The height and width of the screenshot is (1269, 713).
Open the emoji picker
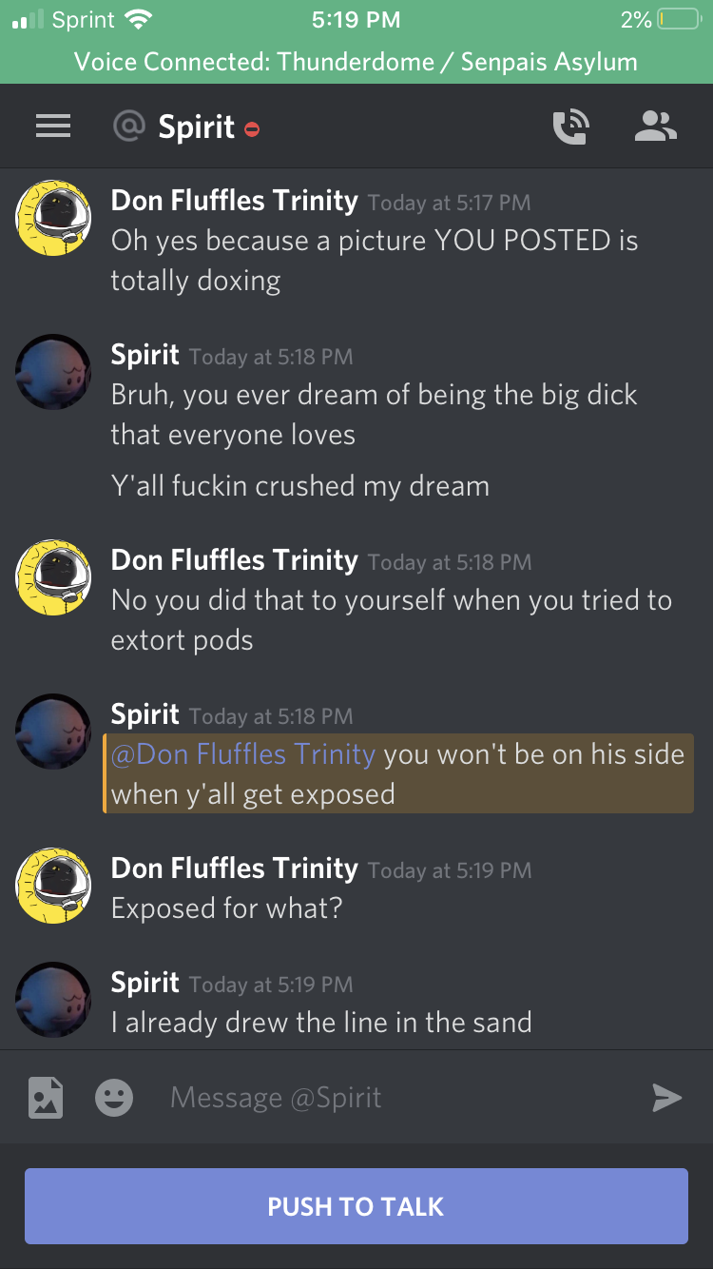tap(114, 1098)
